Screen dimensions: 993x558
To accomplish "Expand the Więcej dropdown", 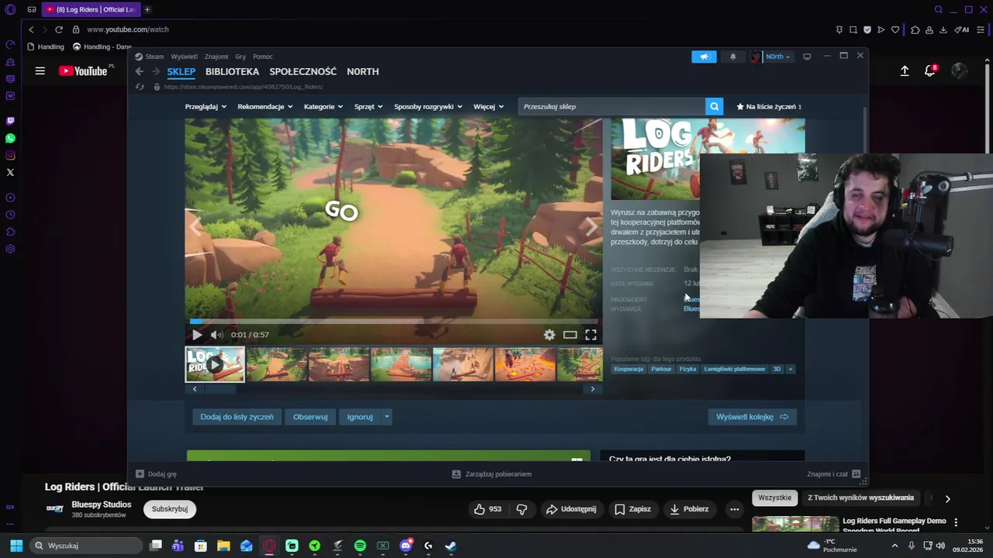I will 489,107.
